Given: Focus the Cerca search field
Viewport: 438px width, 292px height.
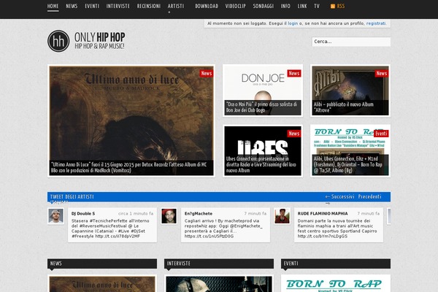Looking at the screenshot, I should pyautogui.click(x=351, y=42).
